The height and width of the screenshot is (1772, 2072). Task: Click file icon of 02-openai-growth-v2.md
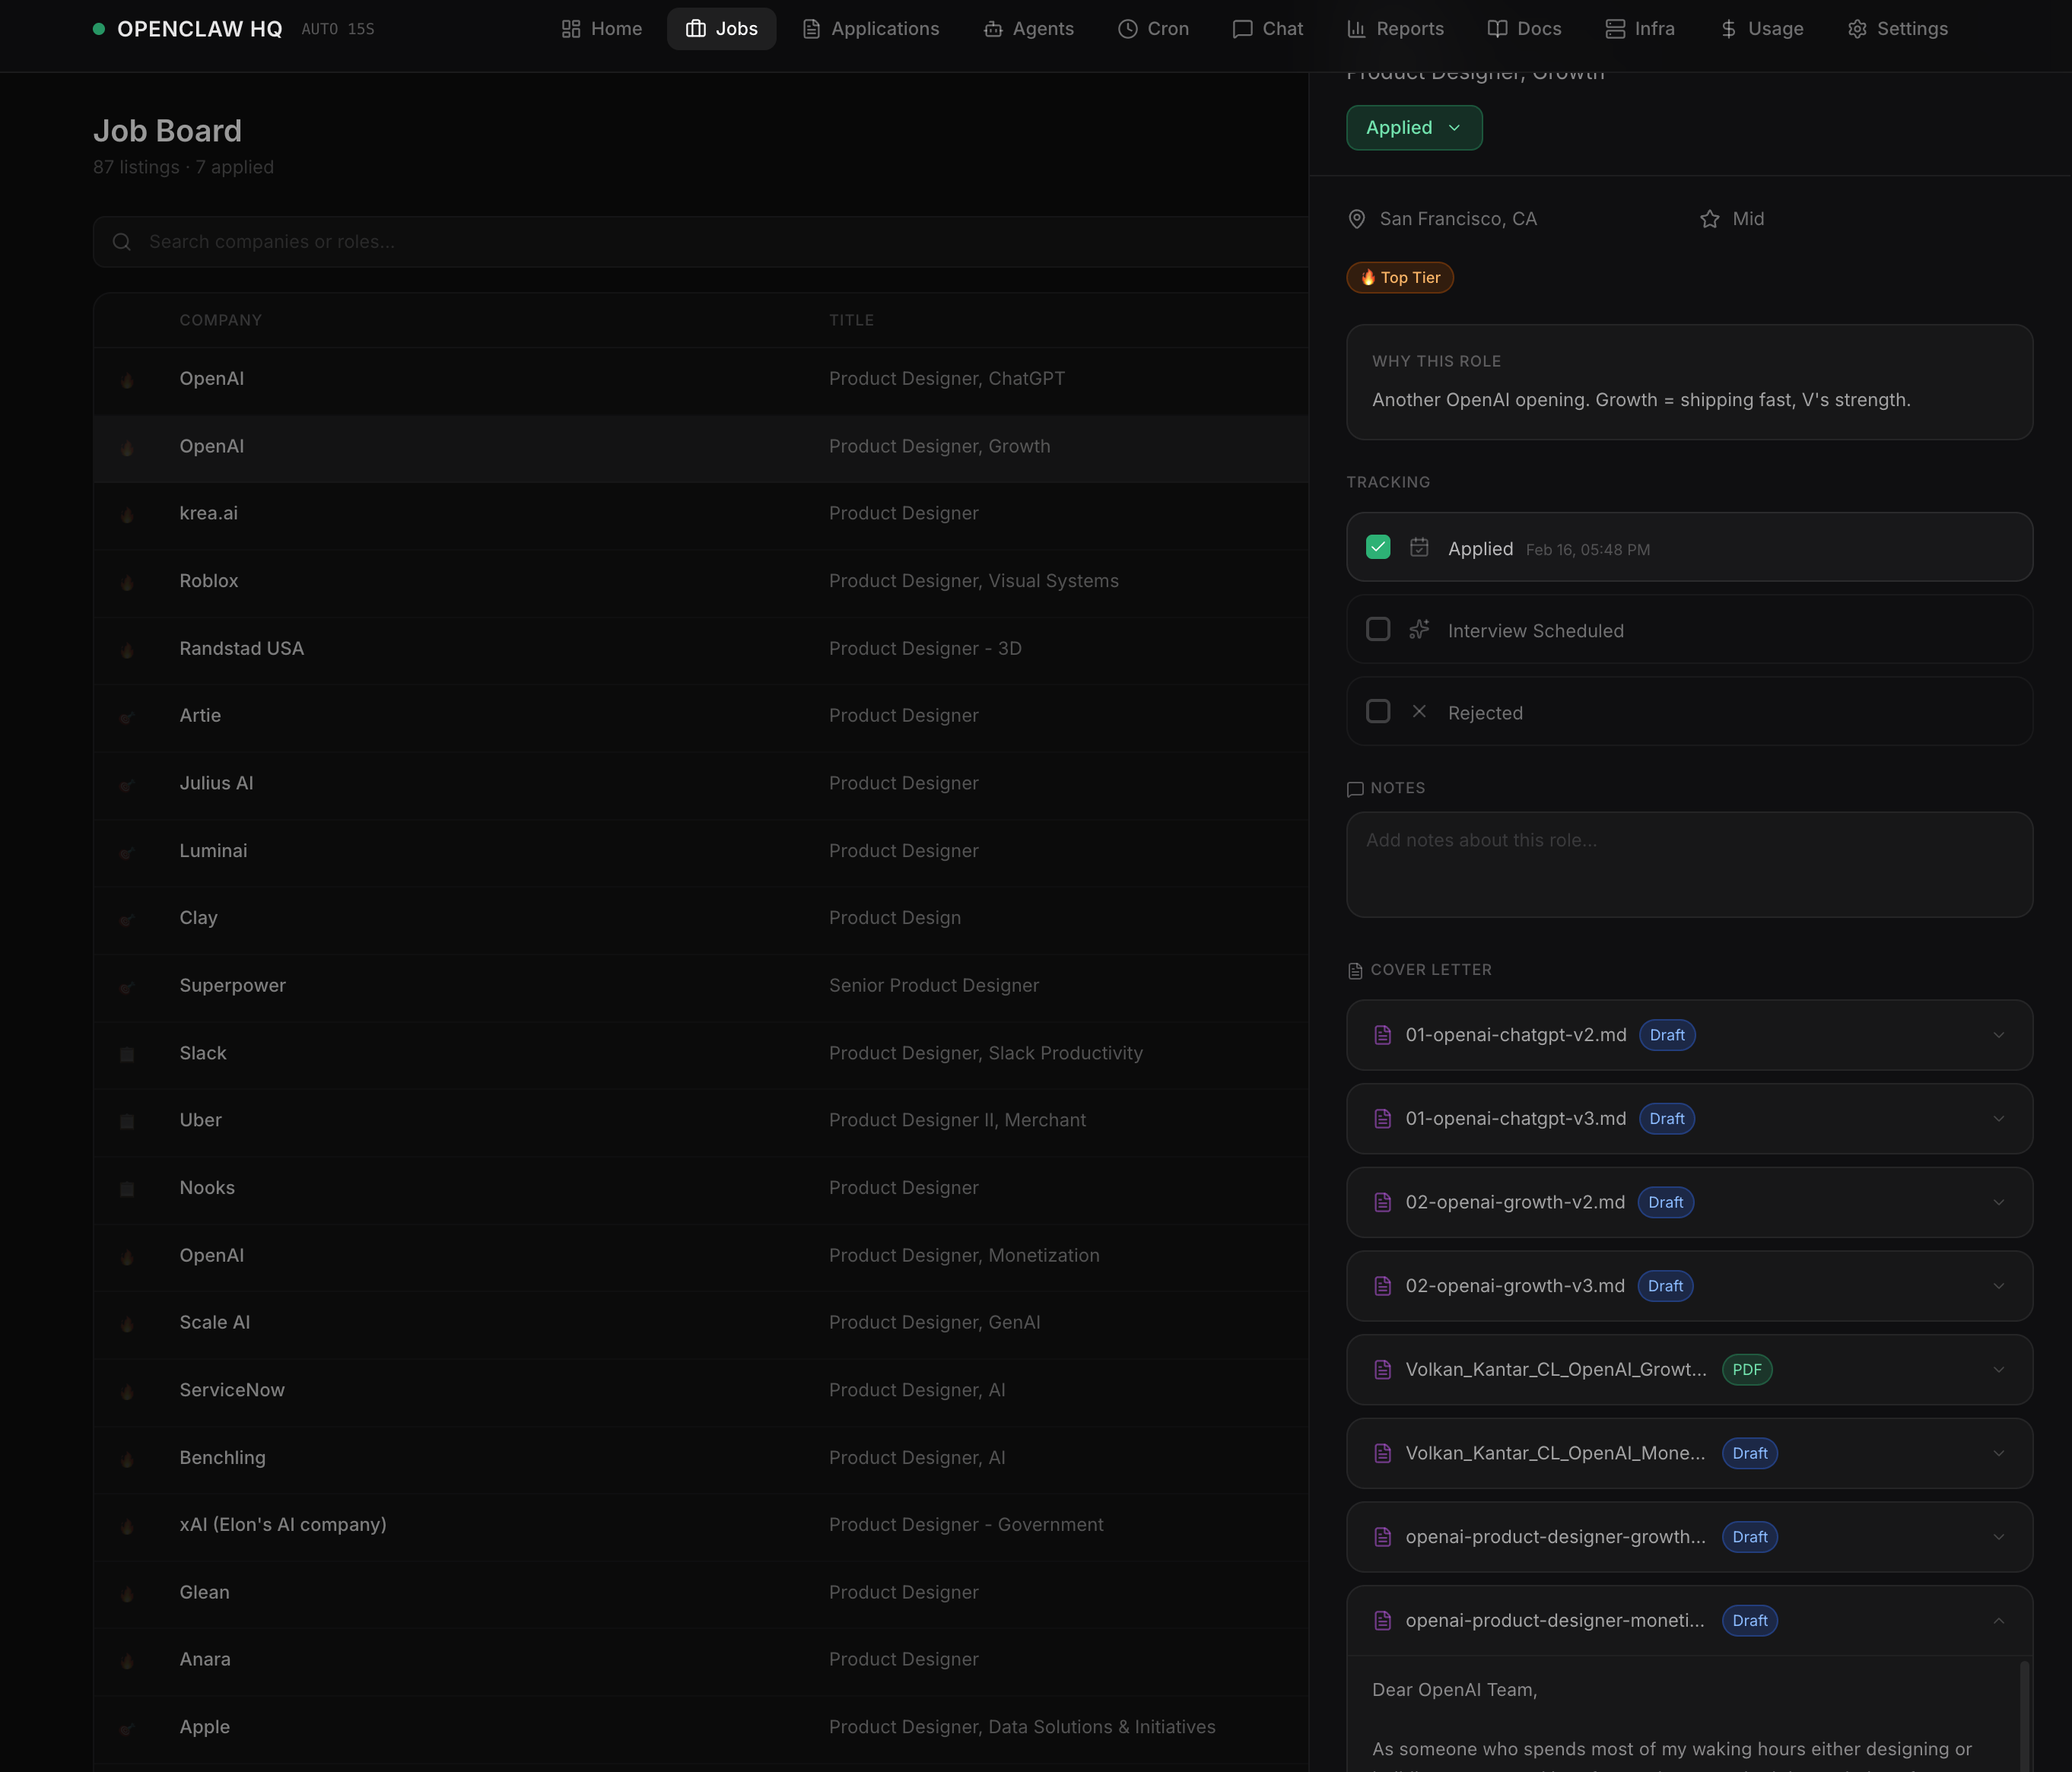pos(1383,1202)
